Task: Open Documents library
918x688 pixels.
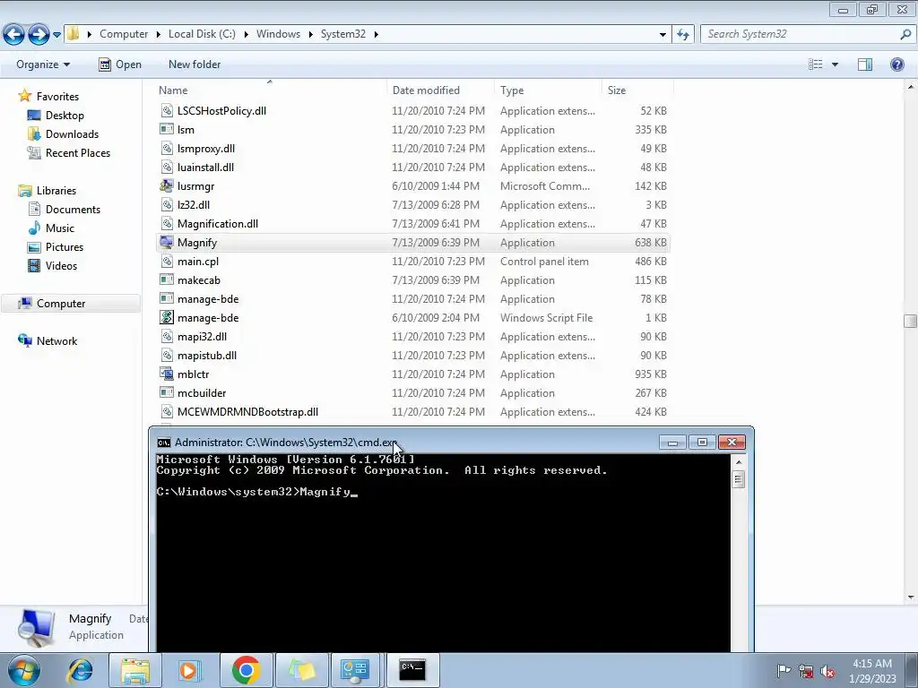Action: click(73, 210)
